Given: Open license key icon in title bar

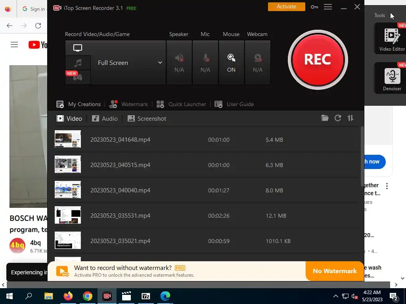Looking at the screenshot, I should 314,7.
